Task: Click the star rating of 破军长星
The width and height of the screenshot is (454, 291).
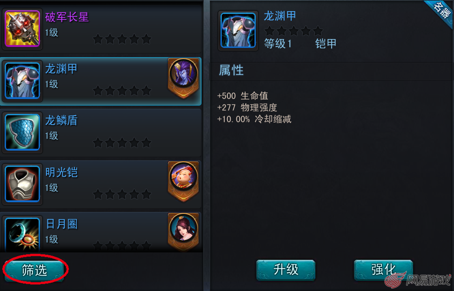Action: pos(122,39)
